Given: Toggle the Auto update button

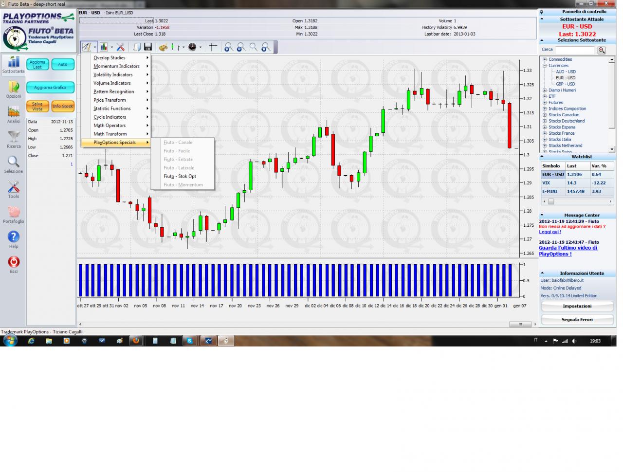Looking at the screenshot, I should coord(63,64).
